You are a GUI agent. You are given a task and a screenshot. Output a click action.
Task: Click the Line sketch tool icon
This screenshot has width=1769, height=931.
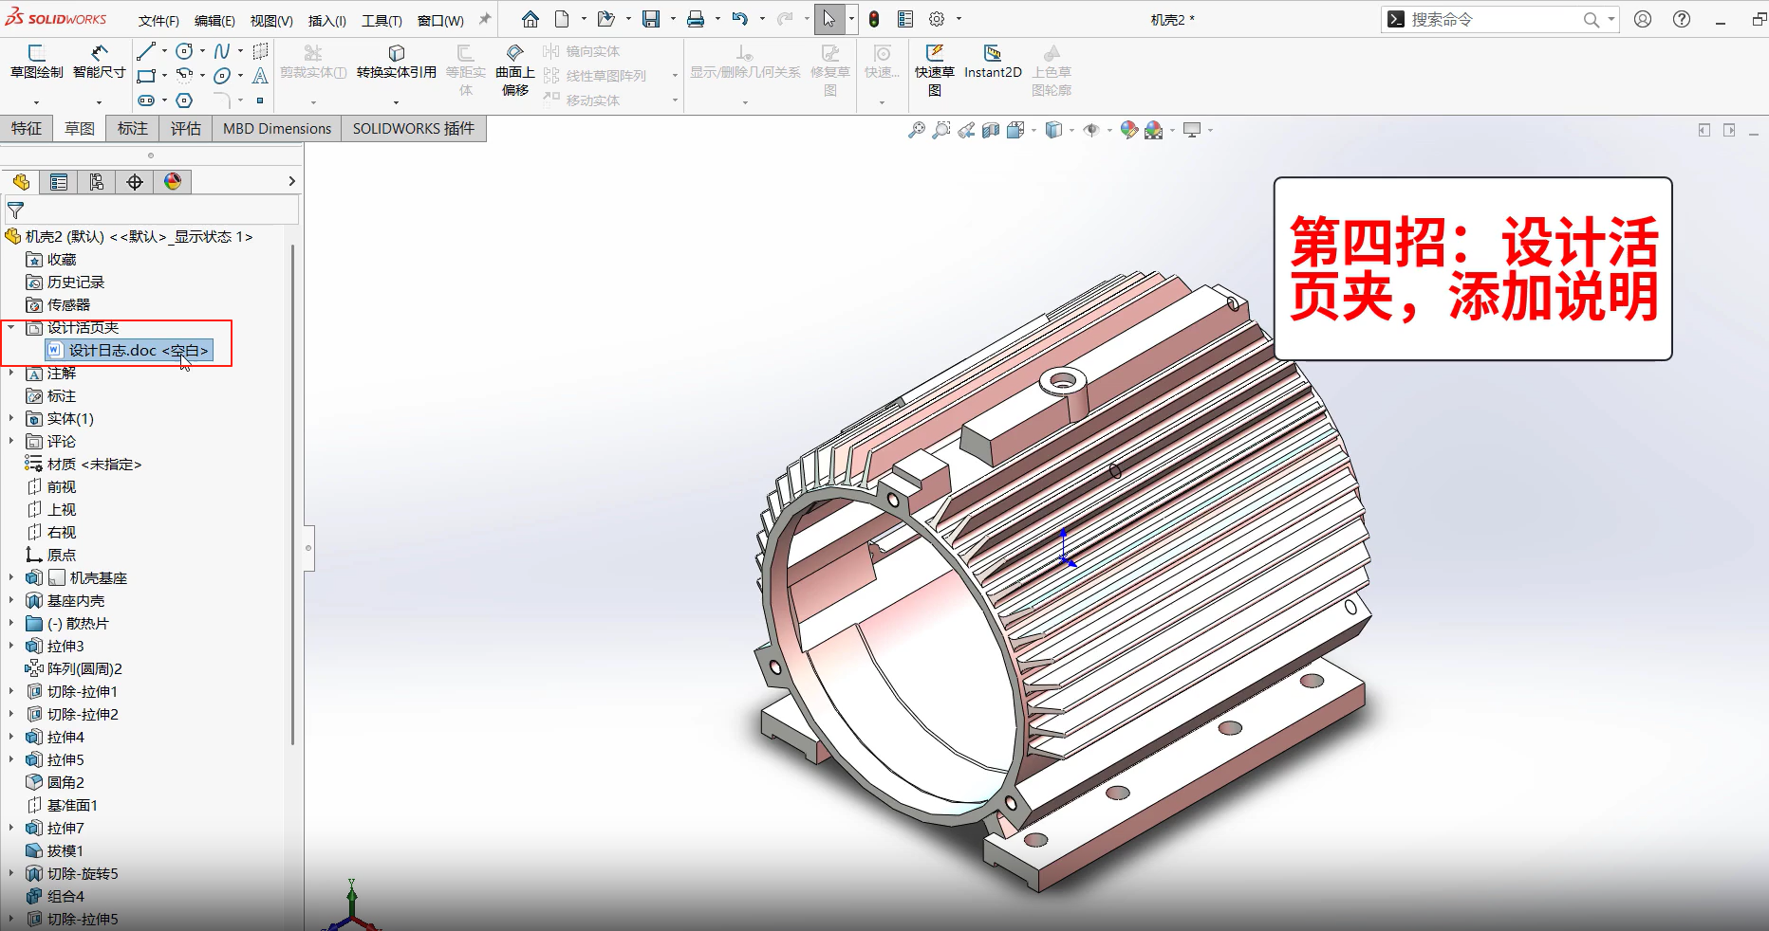[x=145, y=51]
